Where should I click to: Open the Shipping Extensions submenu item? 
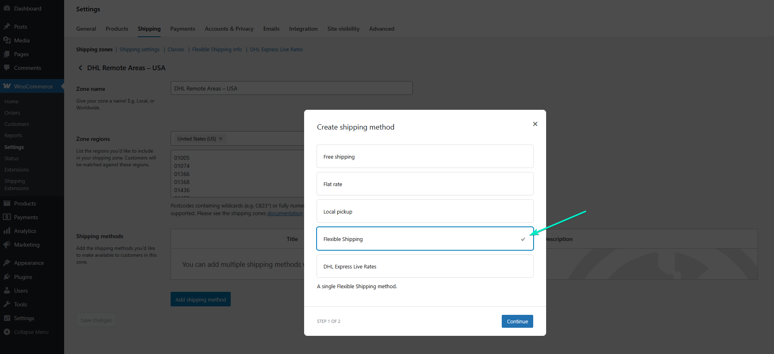coord(17,184)
